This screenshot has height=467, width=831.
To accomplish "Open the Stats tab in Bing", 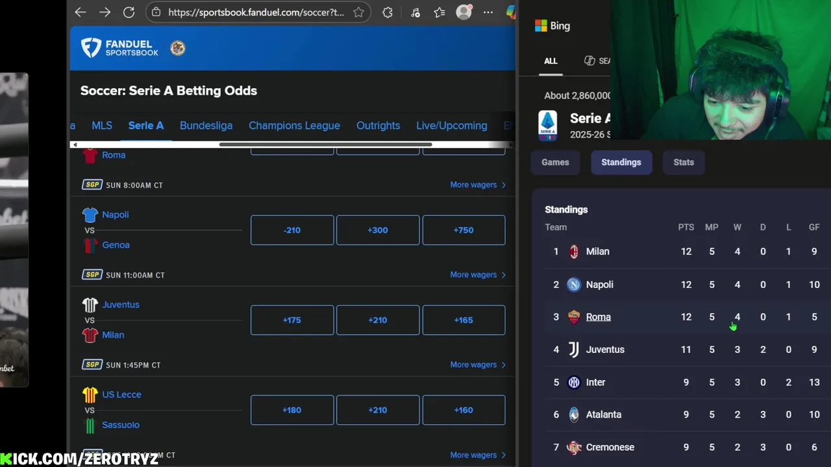I will tap(684, 162).
